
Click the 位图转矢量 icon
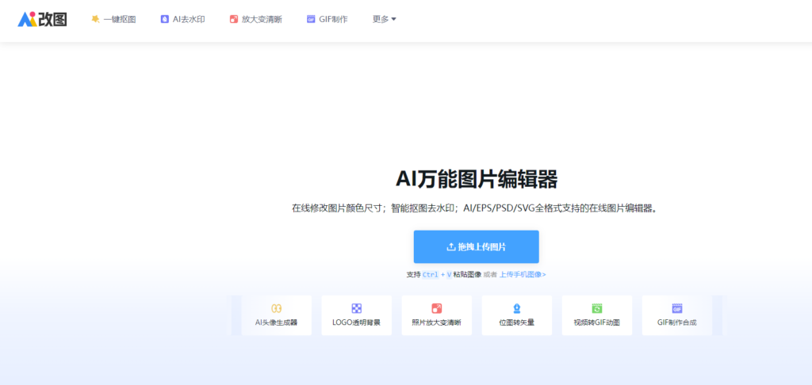tap(517, 308)
